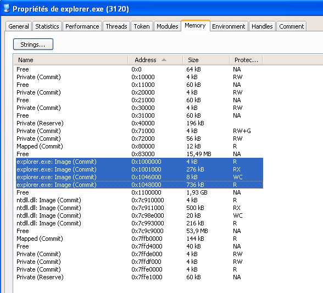This screenshot has width=323, height=293.
Task: Switch to the Statistics tab
Action: tap(47, 26)
